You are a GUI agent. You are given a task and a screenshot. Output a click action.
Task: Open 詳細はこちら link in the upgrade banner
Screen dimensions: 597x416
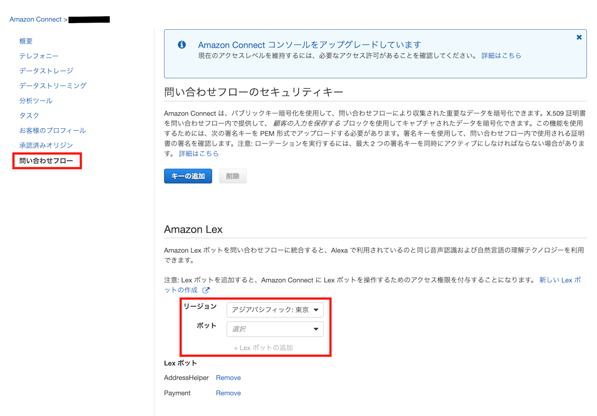tap(501, 55)
